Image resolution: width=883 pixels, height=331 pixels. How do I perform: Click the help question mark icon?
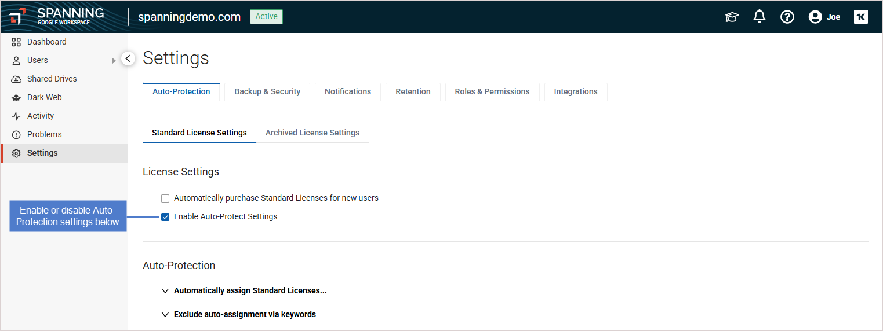[x=787, y=17]
